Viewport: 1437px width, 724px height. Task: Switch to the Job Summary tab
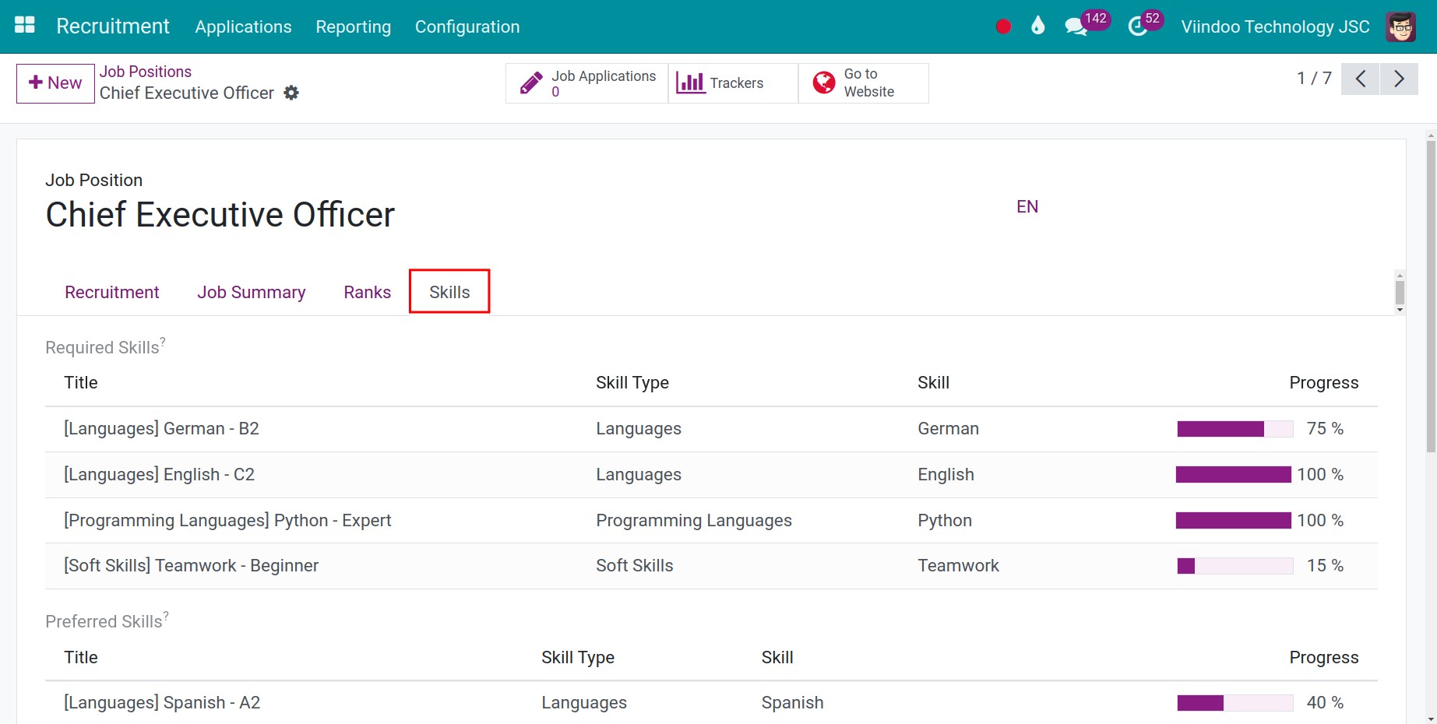click(251, 292)
